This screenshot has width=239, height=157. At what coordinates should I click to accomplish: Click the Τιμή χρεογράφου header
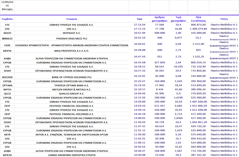[178, 19]
